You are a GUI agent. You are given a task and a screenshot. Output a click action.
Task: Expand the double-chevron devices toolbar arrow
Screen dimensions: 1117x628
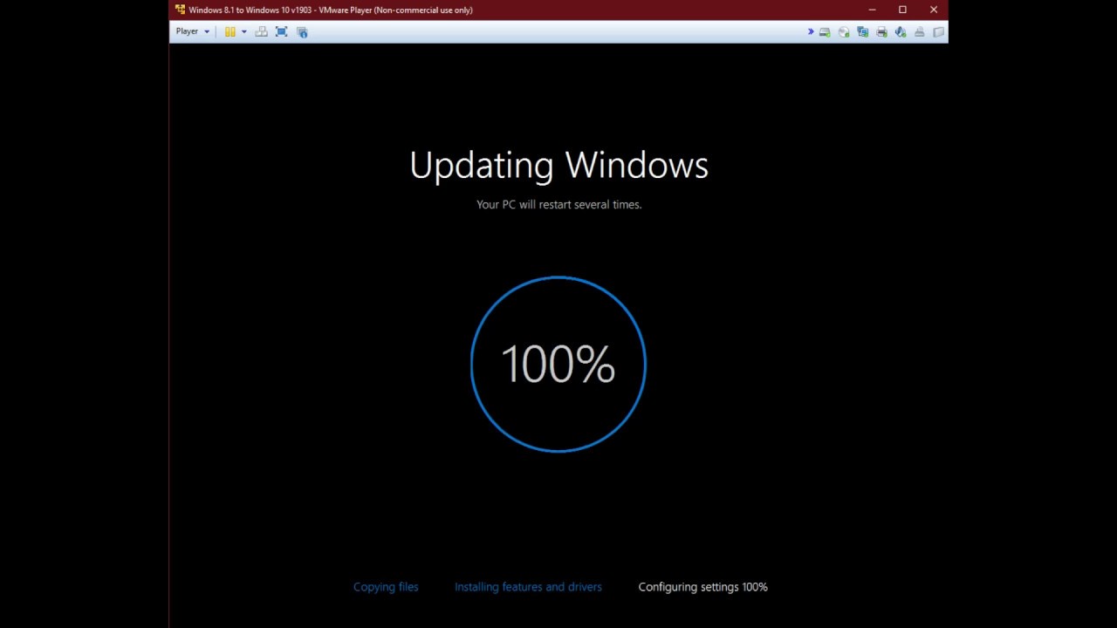click(x=811, y=31)
